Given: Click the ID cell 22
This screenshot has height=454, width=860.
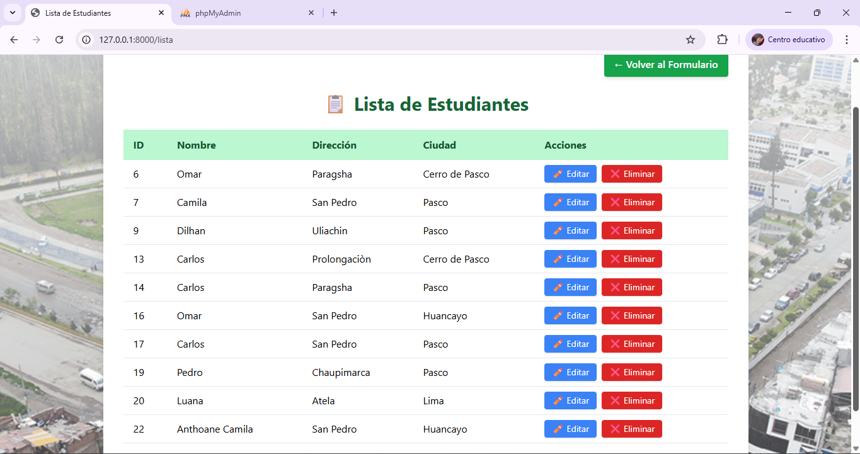Looking at the screenshot, I should (139, 429).
